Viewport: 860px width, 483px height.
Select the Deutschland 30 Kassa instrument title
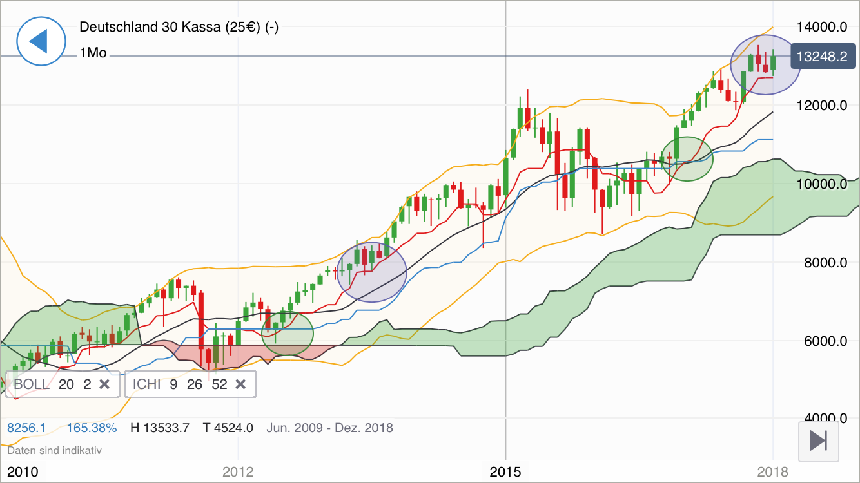click(x=181, y=27)
